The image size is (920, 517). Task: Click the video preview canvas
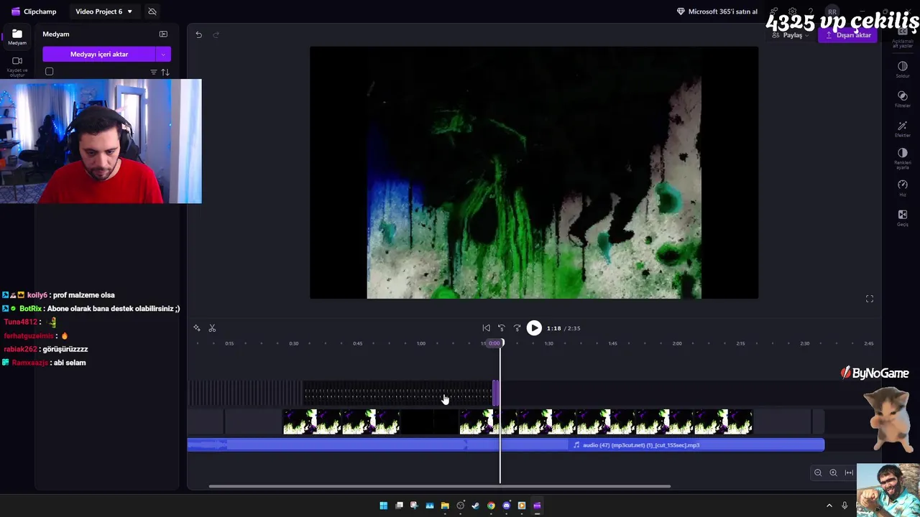(534, 172)
